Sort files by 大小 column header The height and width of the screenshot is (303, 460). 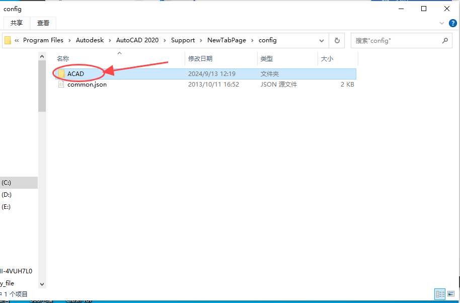click(327, 59)
